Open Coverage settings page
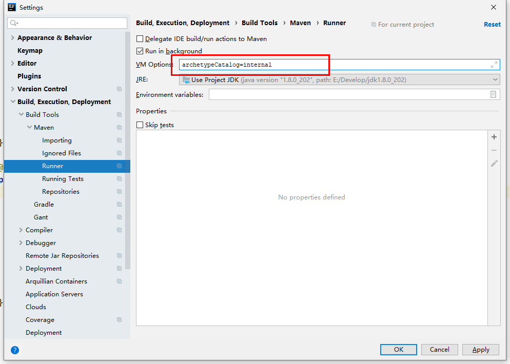Image resolution: width=510 pixels, height=364 pixels. coord(40,320)
